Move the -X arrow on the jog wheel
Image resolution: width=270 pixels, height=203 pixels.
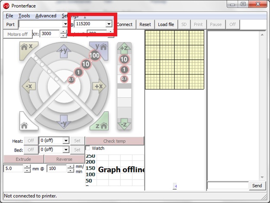tap(29, 86)
